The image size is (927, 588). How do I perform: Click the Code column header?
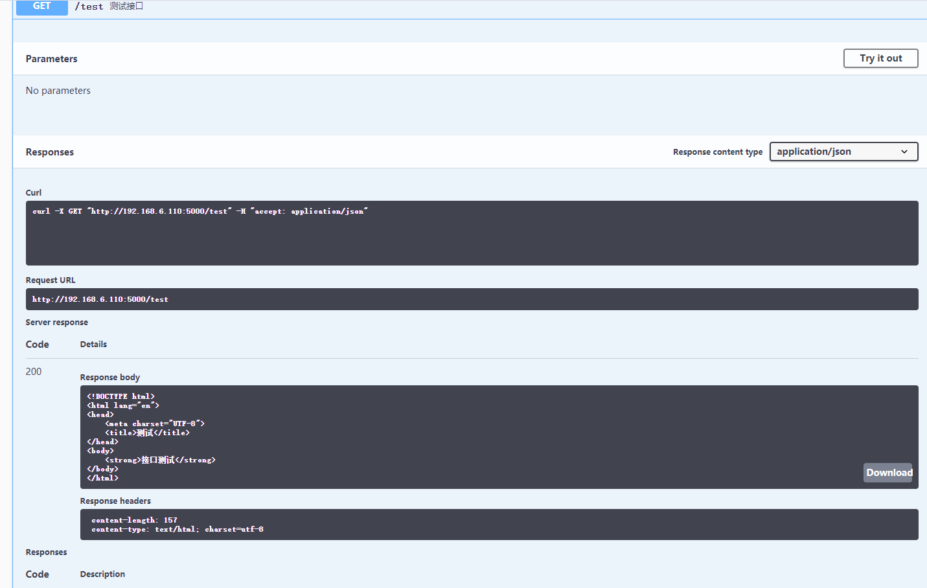[x=37, y=344]
